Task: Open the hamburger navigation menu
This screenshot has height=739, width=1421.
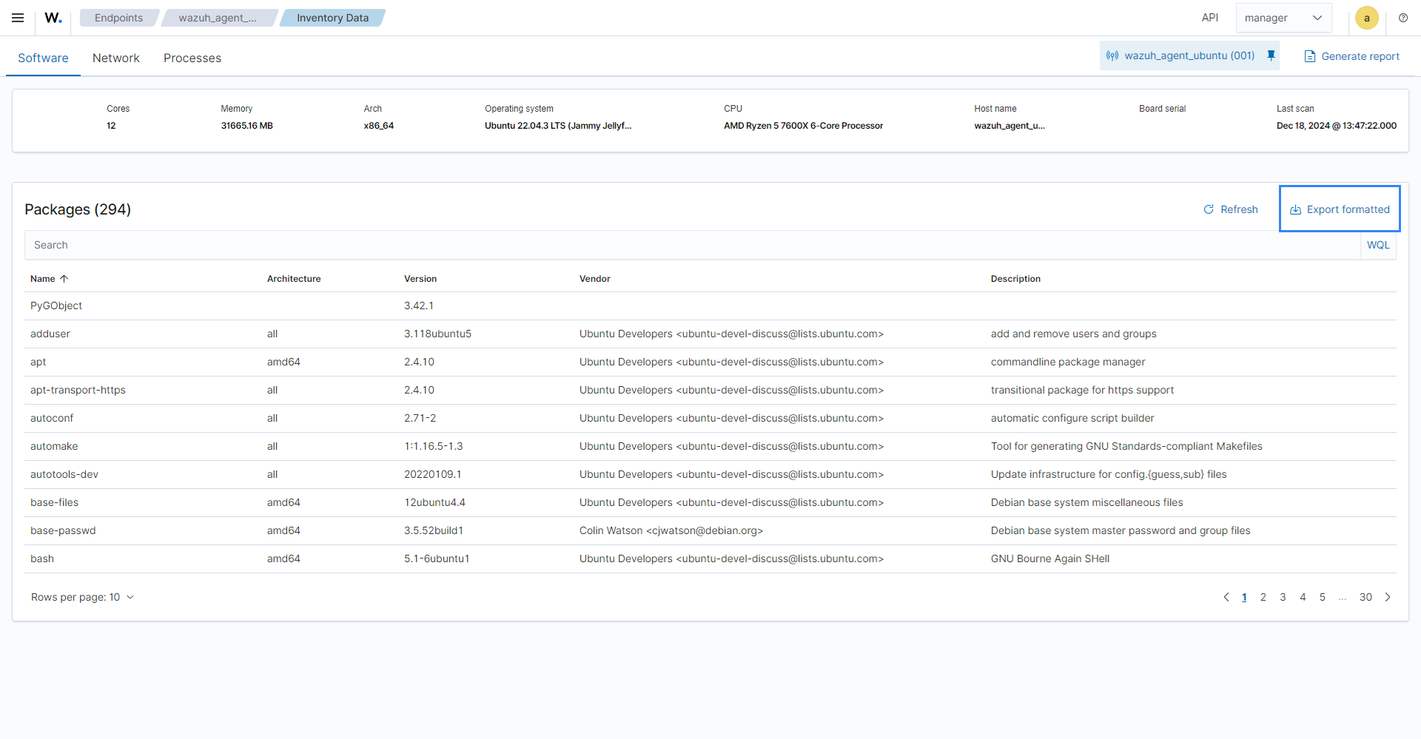Action: (18, 18)
